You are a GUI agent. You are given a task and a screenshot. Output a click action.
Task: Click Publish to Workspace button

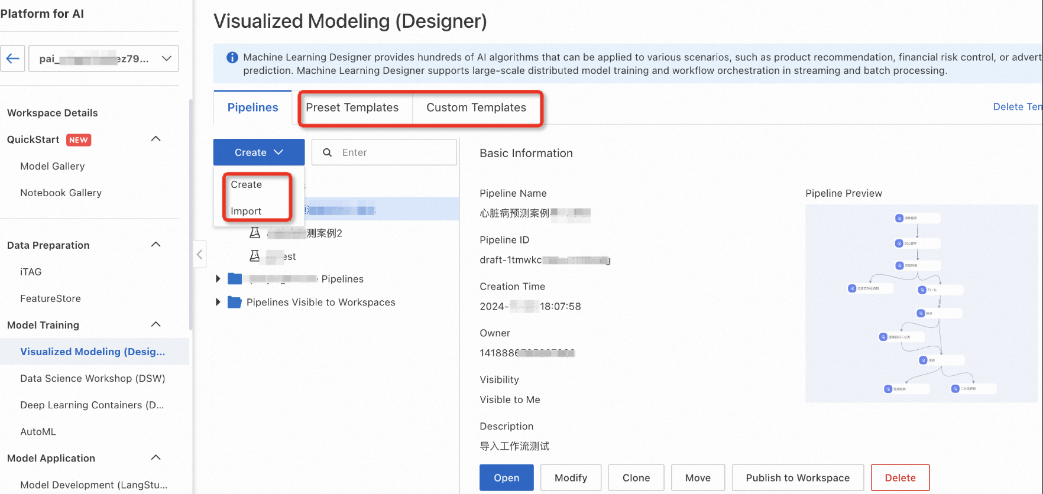(798, 477)
